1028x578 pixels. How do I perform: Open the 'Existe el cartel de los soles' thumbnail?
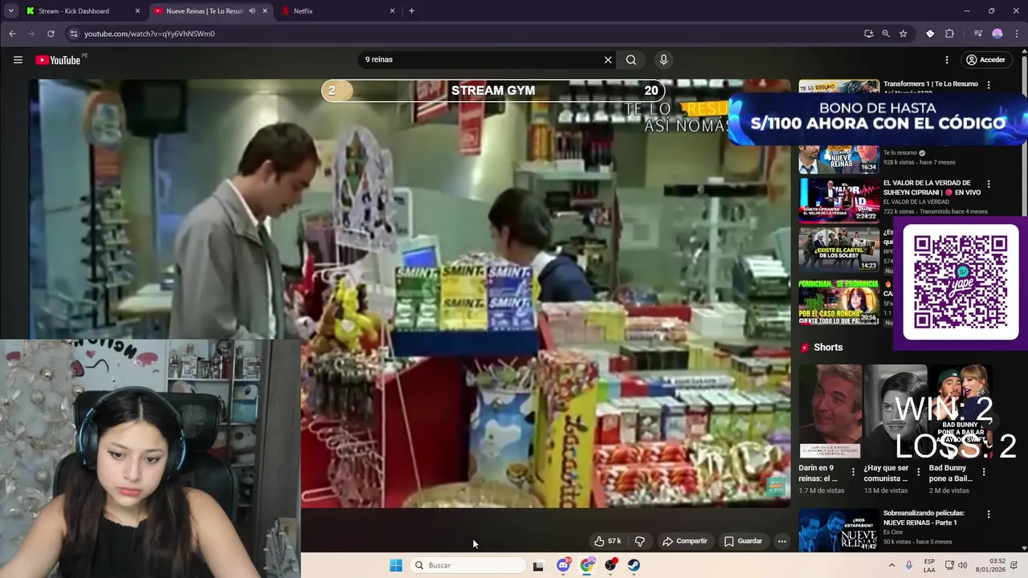point(838,250)
